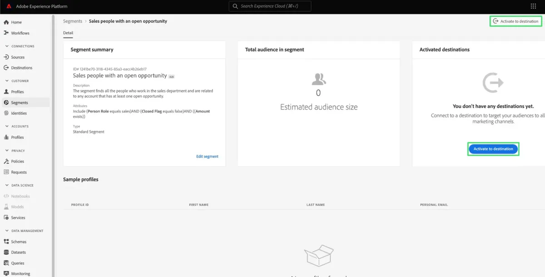Click the Models icon in sidebar
This screenshot has width=545, height=277.
coord(6,207)
